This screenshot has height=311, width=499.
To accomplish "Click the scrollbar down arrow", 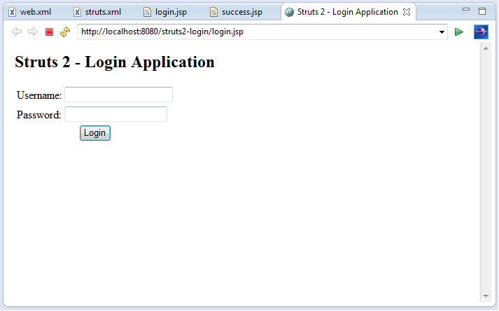I will pos(485,296).
